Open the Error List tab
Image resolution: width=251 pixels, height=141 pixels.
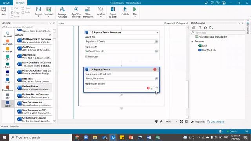15,127
